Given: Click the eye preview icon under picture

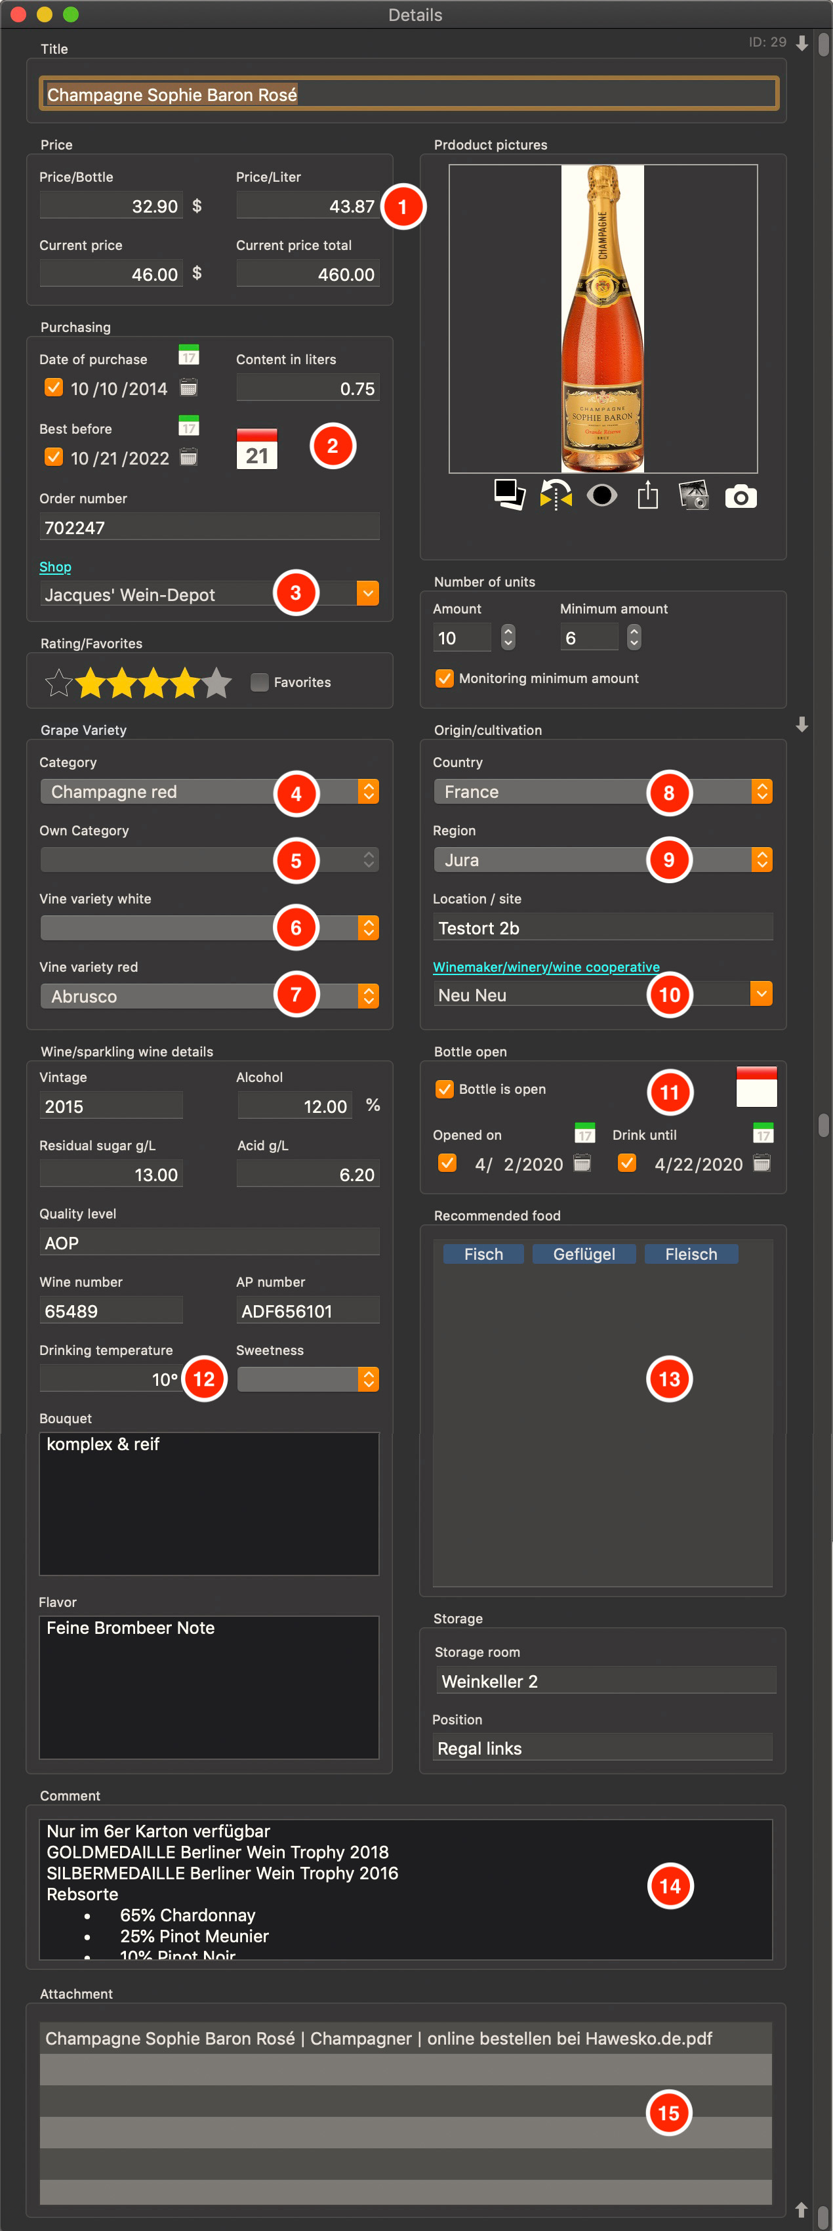Looking at the screenshot, I should pos(602,495).
